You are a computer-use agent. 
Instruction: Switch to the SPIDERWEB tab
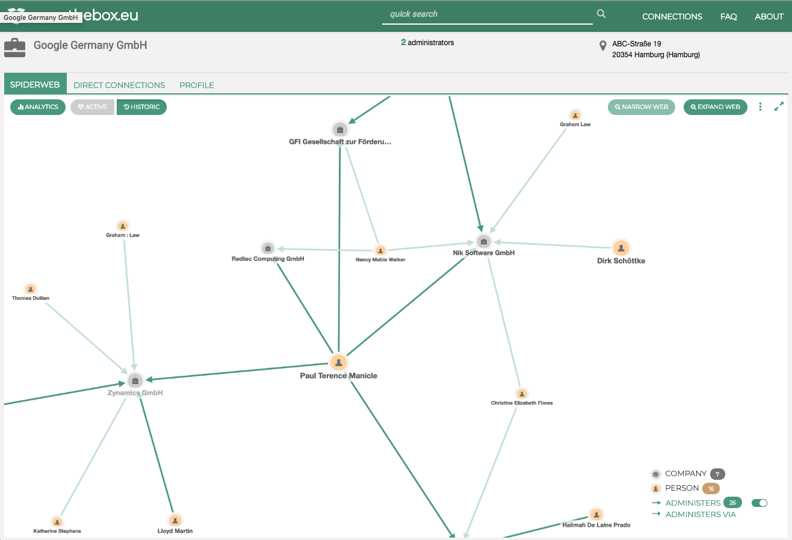pyautogui.click(x=35, y=84)
